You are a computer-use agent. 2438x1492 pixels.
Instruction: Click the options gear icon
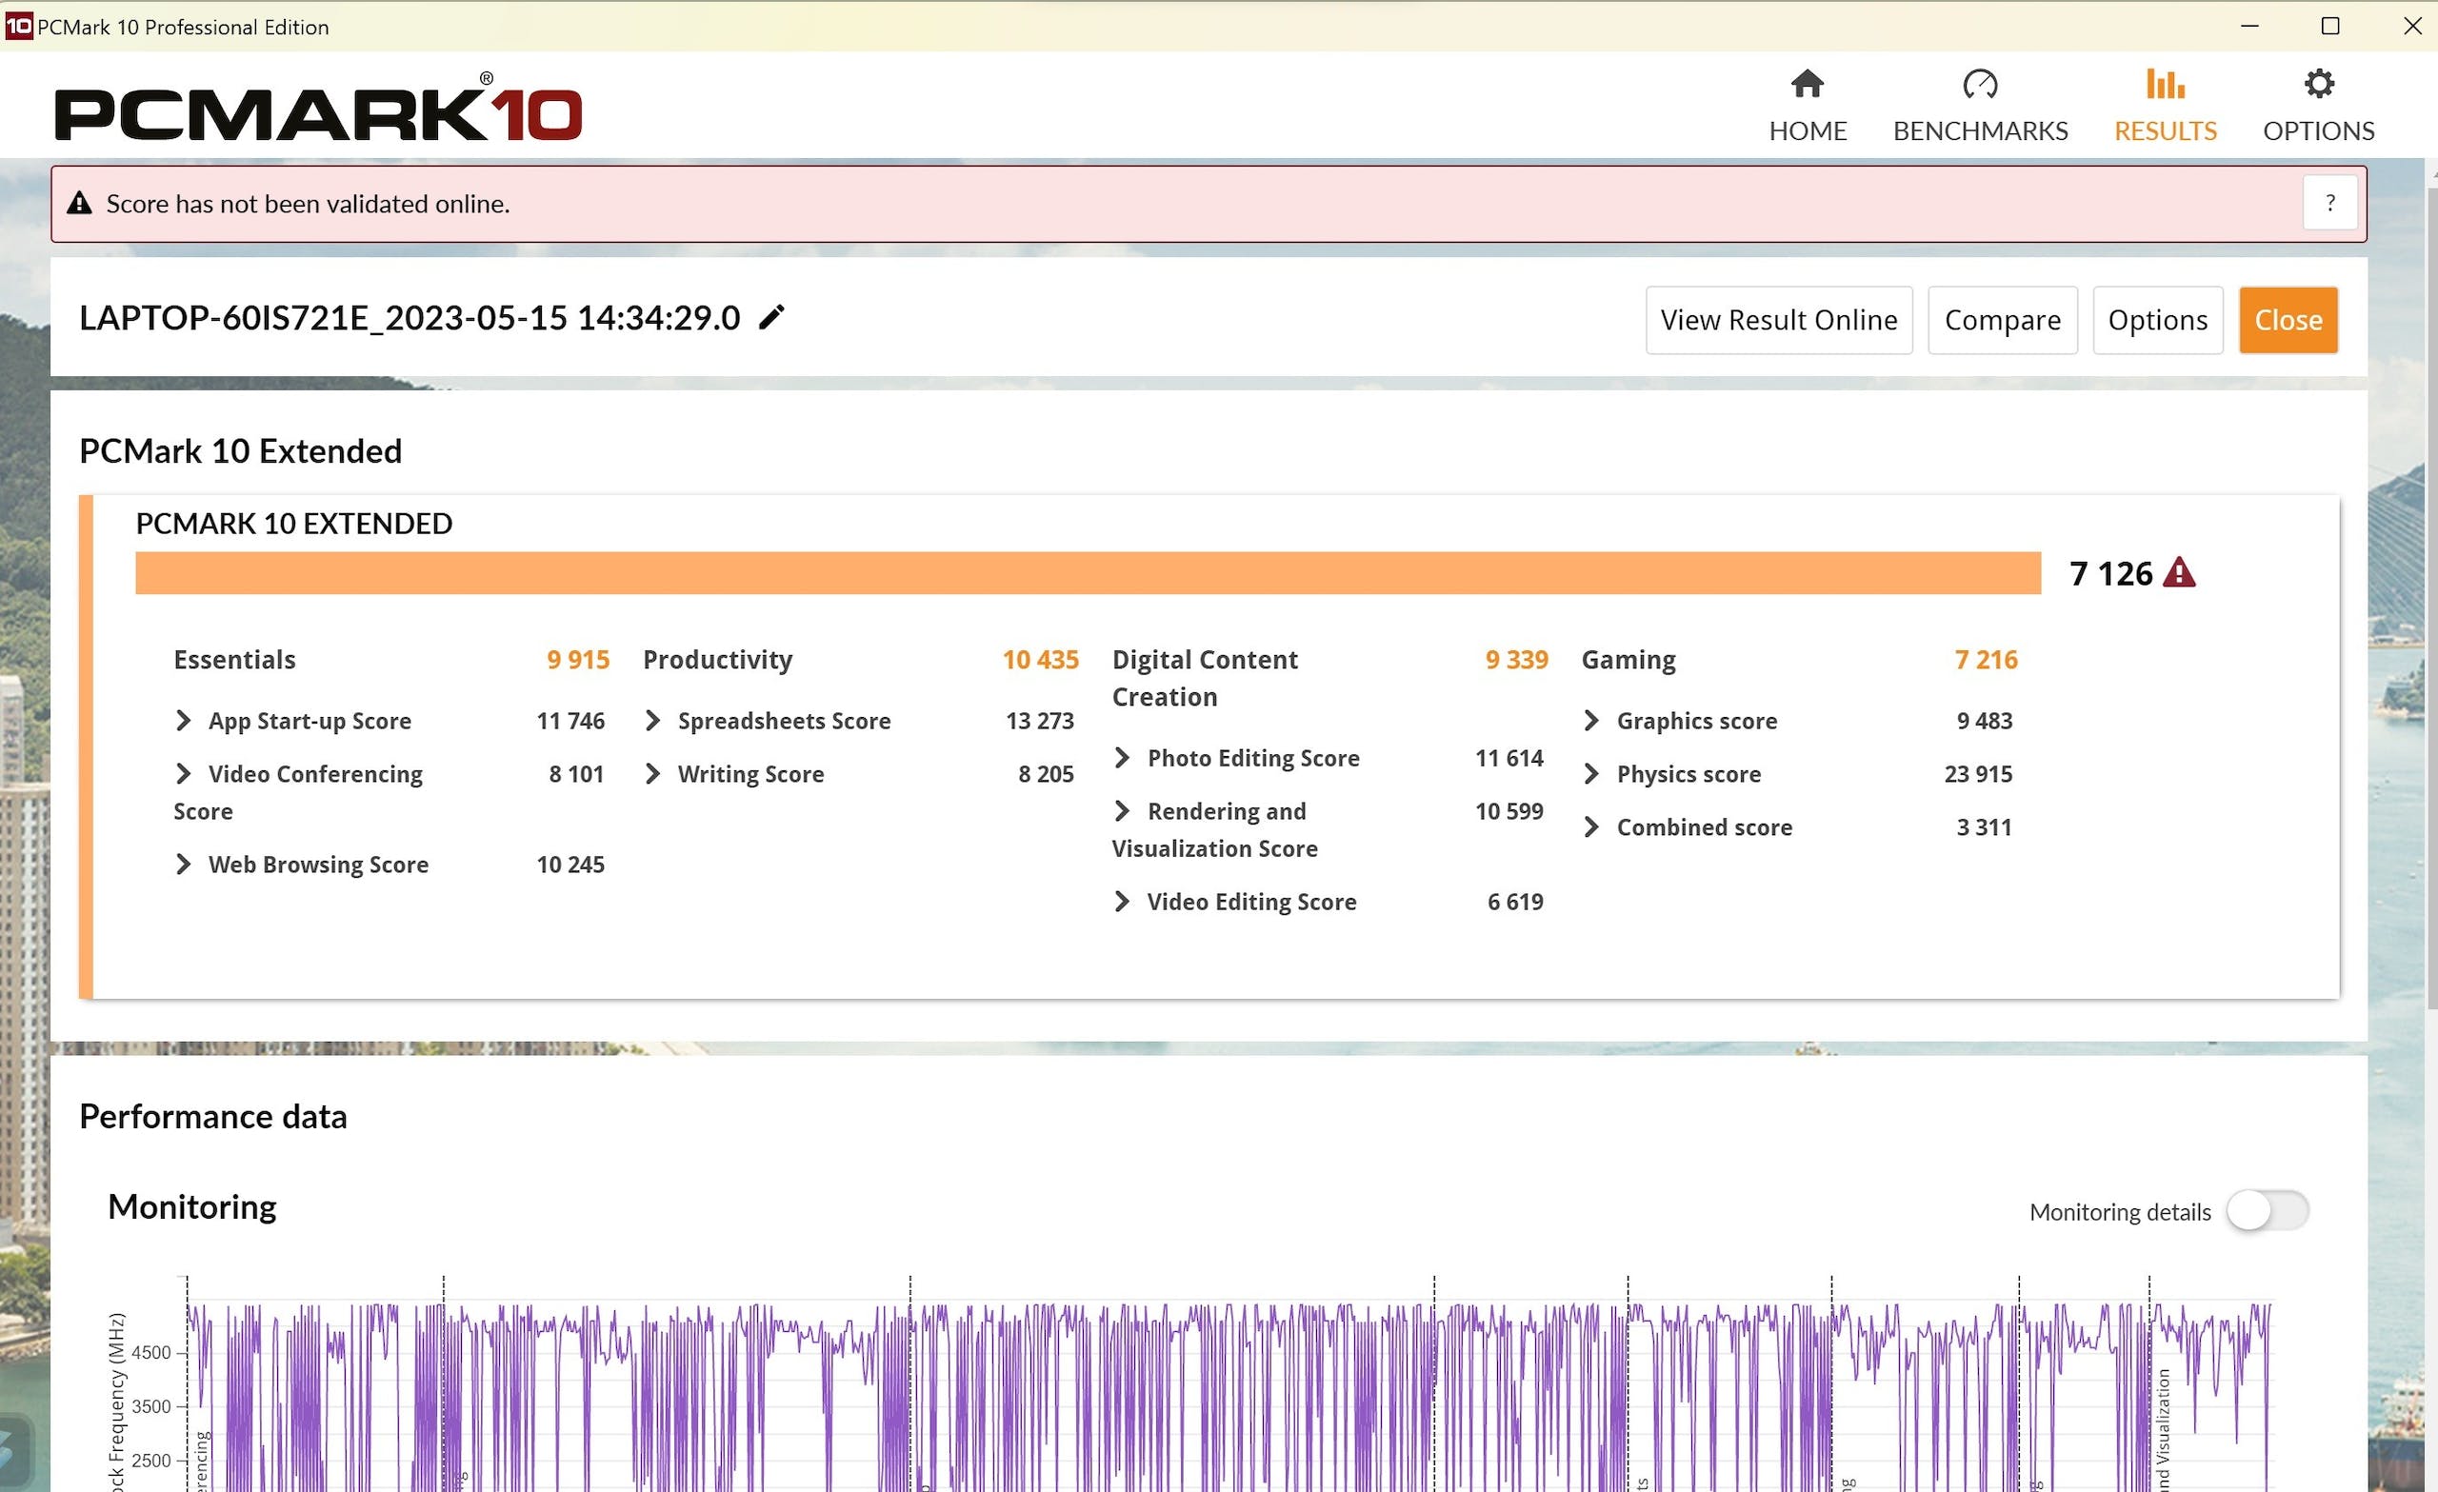coord(2318,84)
